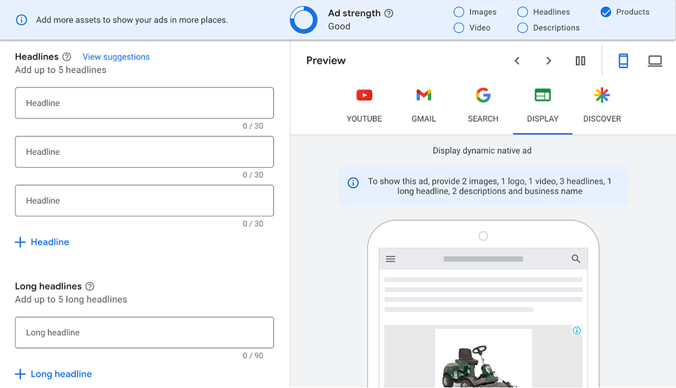
Task: Switch preview to mobile phone view
Action: tap(623, 61)
